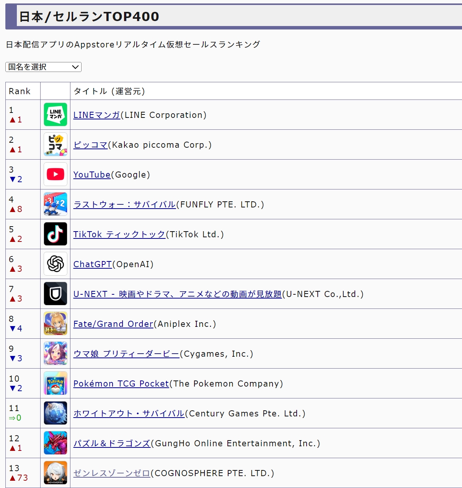The width and height of the screenshot is (462, 488).
Task: Click the (The Pokemon Company) publisher text
Action: (x=226, y=384)
